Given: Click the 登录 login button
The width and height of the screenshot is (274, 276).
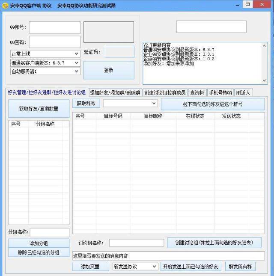Looking at the screenshot, I should 109,70.
